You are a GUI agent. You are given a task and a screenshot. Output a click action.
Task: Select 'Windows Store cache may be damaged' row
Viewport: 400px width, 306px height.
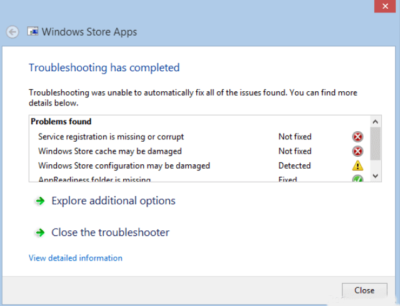(200, 151)
